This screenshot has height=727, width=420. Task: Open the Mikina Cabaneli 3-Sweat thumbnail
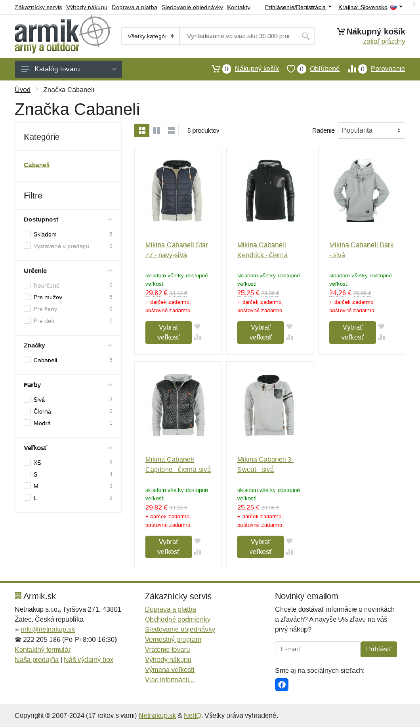click(269, 405)
